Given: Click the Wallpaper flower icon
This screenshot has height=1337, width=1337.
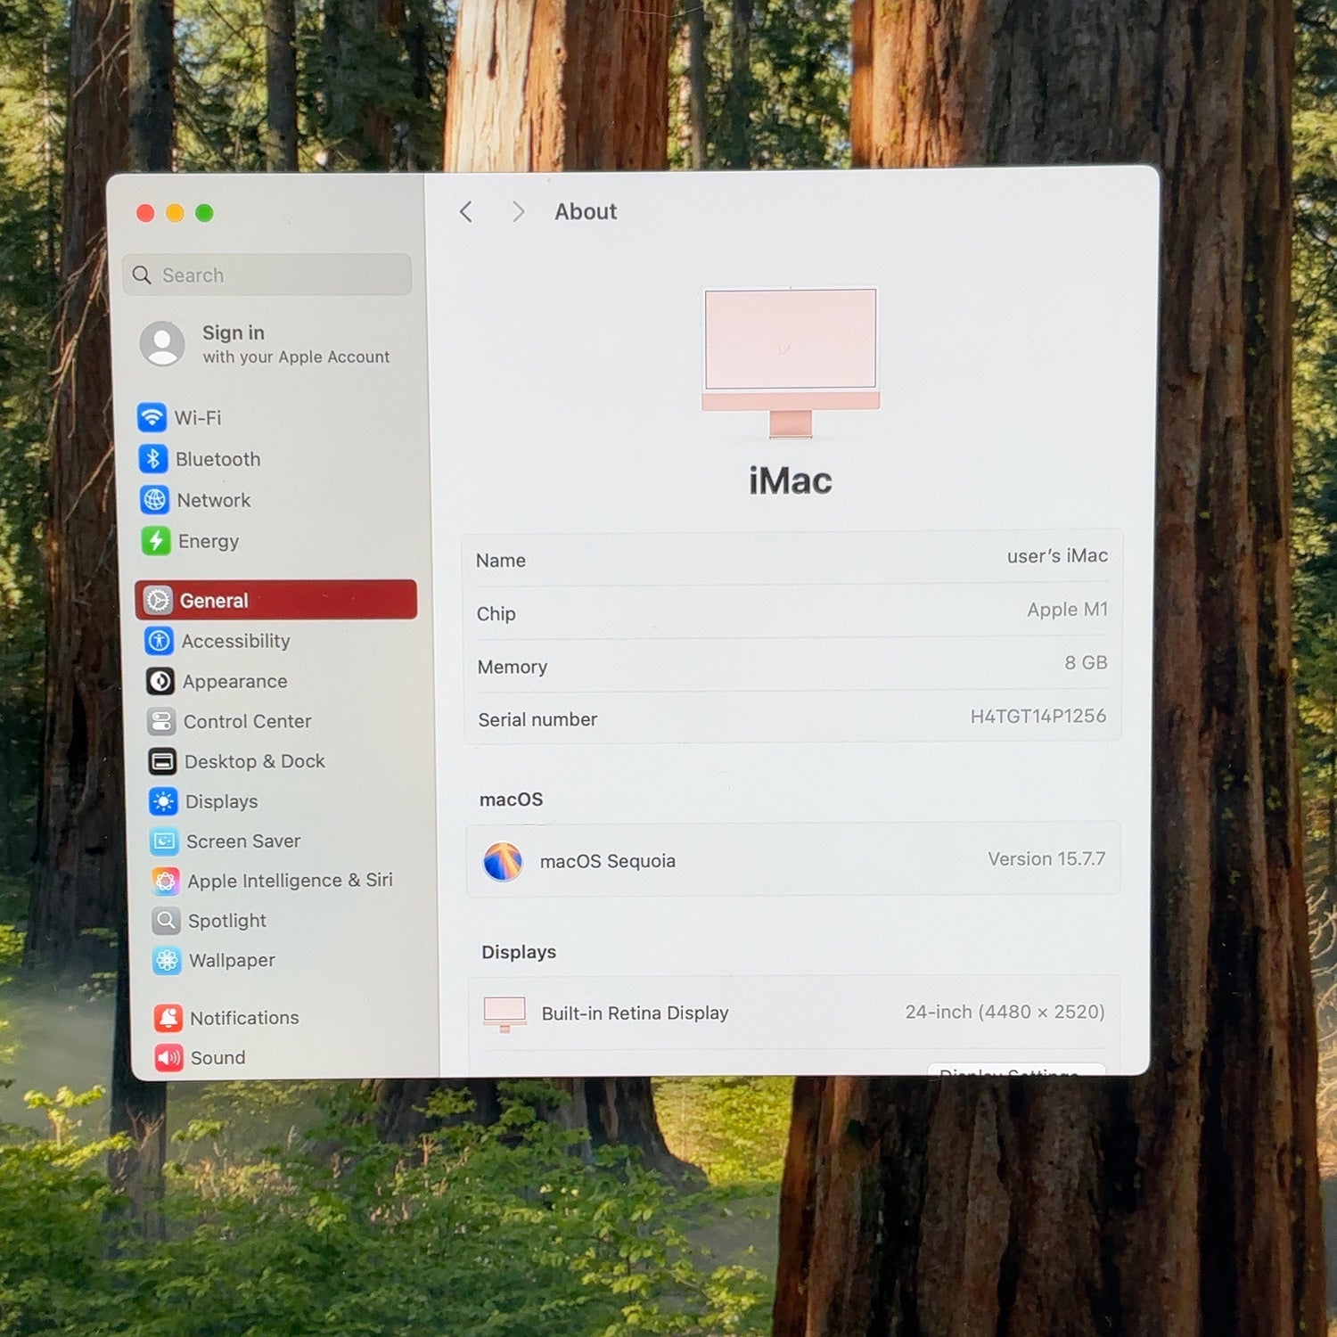Looking at the screenshot, I should [167, 960].
